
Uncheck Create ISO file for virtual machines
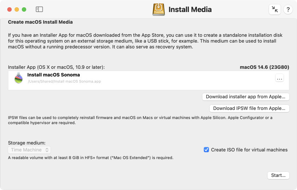206,150
